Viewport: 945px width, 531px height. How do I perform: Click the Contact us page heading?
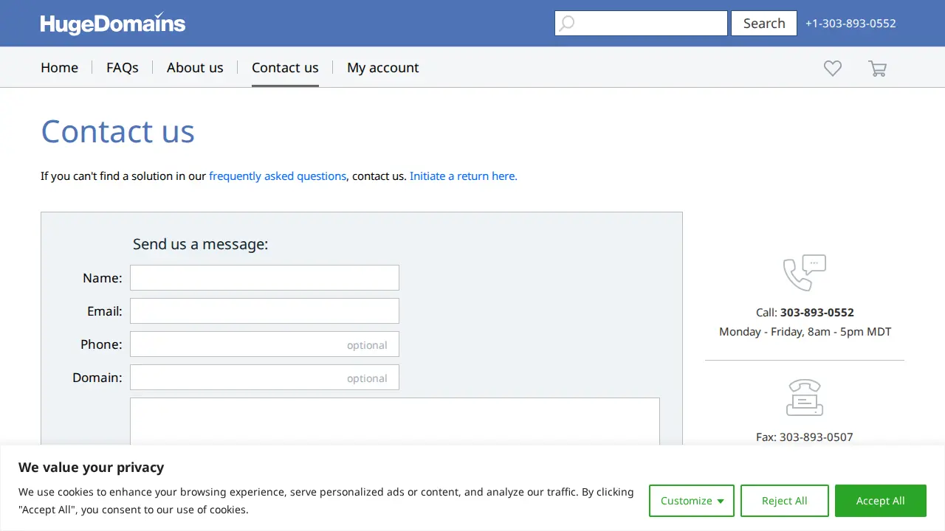117,131
